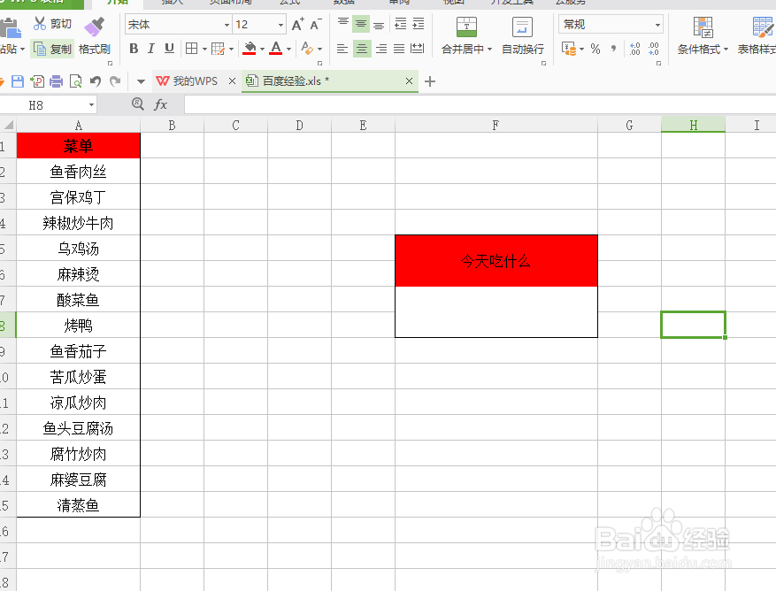Apply the red fill color bucket
Viewport: 776px width, 591px height.
click(250, 49)
